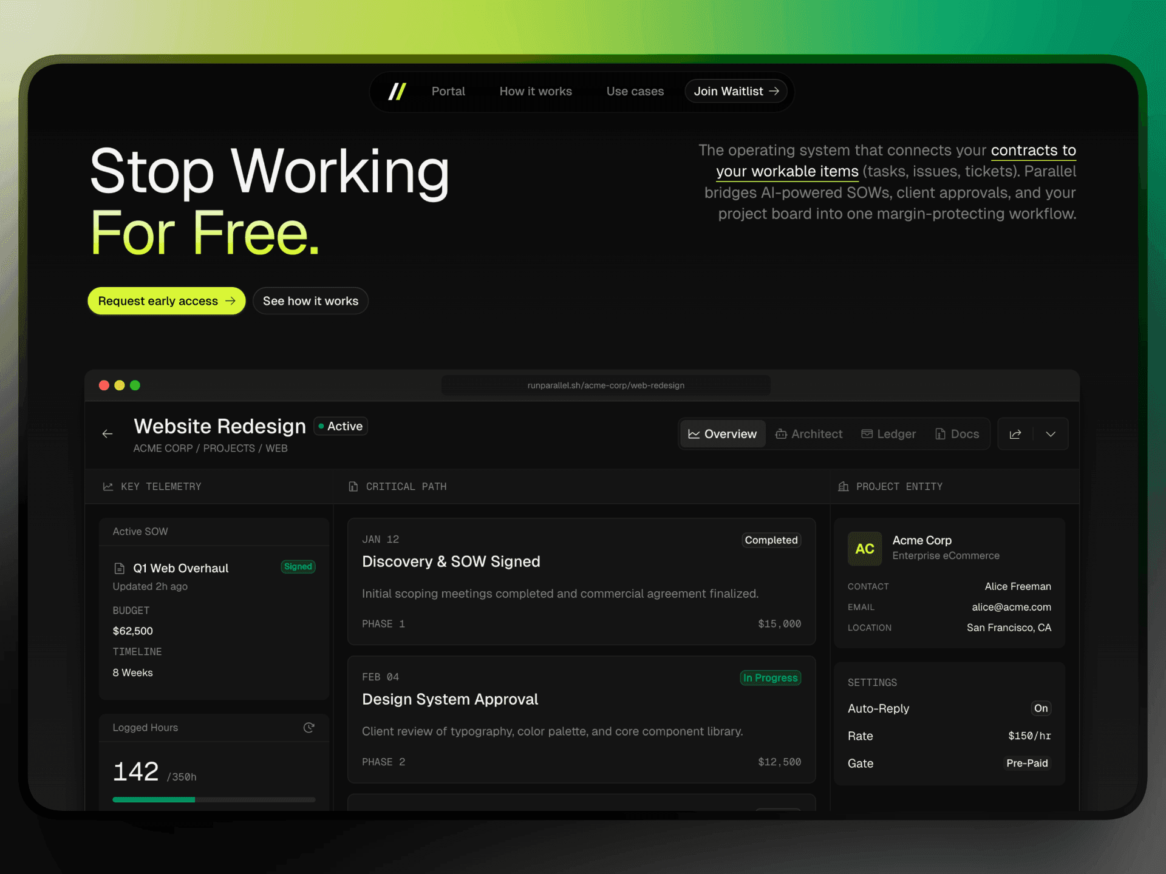This screenshot has height=874, width=1166.
Task: Click the Project Entity building icon
Action: click(844, 487)
